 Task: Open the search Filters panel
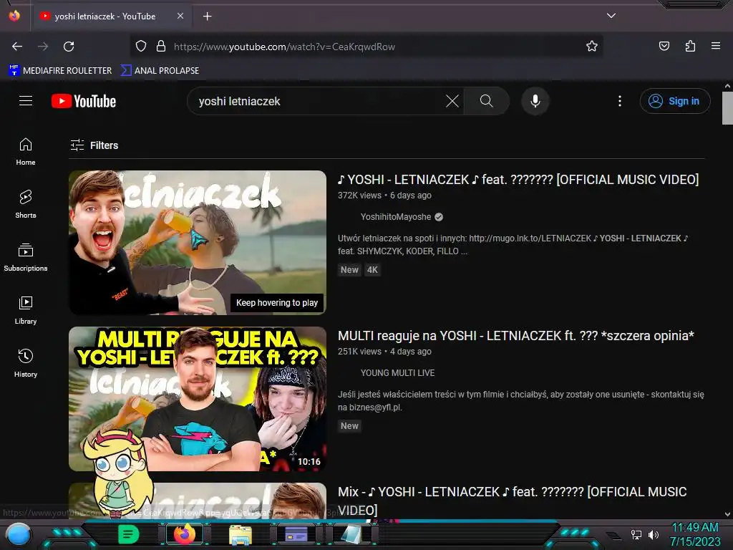pyautogui.click(x=94, y=145)
